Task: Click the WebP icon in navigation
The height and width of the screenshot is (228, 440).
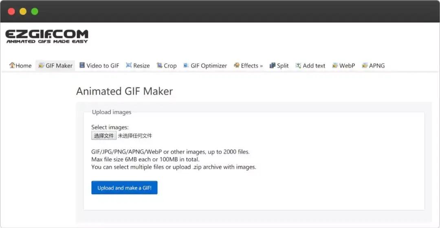Action: (335, 65)
